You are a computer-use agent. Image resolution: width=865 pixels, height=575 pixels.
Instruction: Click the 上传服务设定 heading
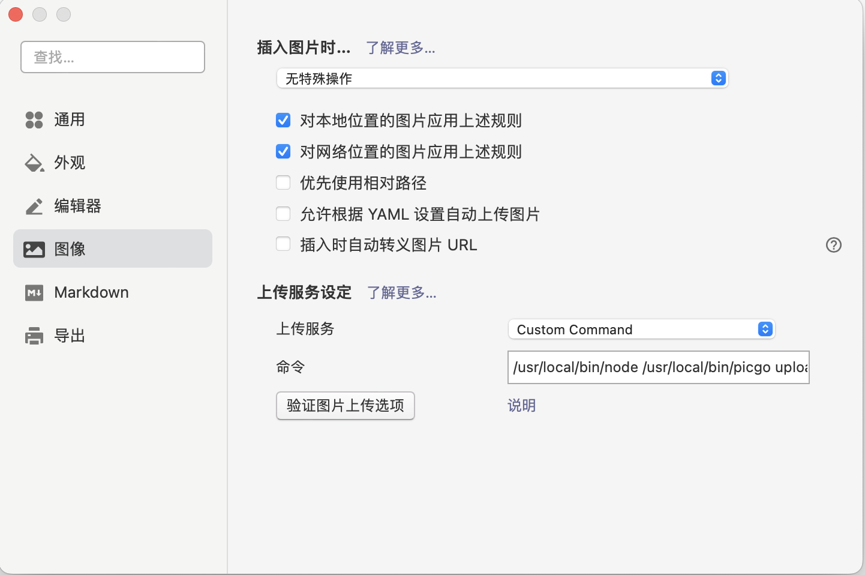(x=304, y=292)
